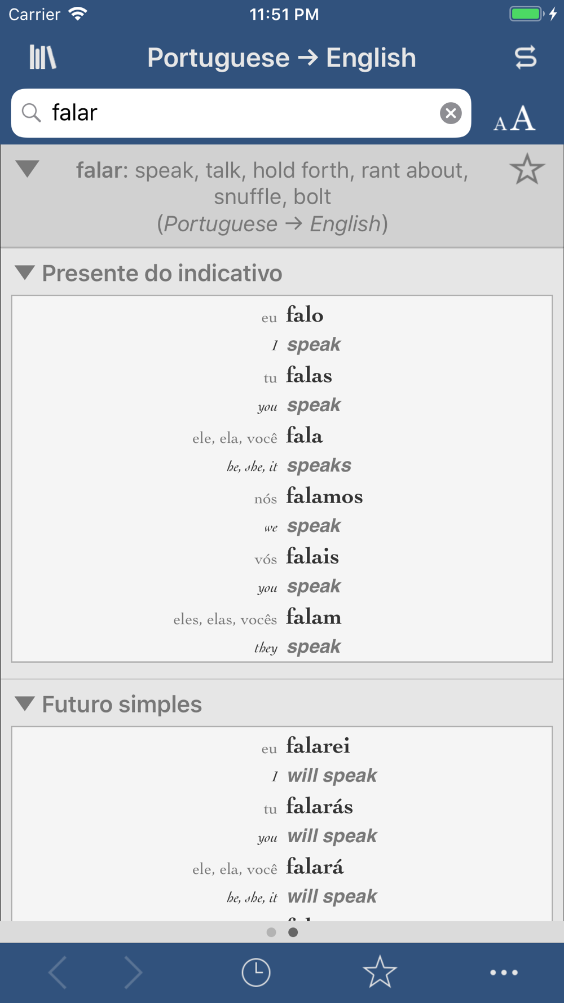
Task: Tap the conjugation falarei
Action: coord(318,746)
